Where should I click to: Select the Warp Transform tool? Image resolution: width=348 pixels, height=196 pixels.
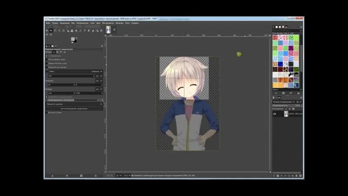click(x=72, y=30)
